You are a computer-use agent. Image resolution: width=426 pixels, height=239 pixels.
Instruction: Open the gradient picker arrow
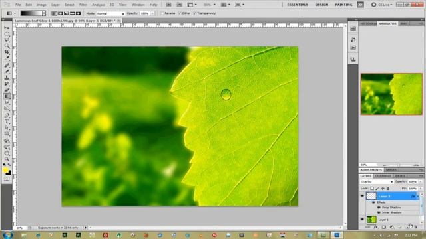[44, 13]
